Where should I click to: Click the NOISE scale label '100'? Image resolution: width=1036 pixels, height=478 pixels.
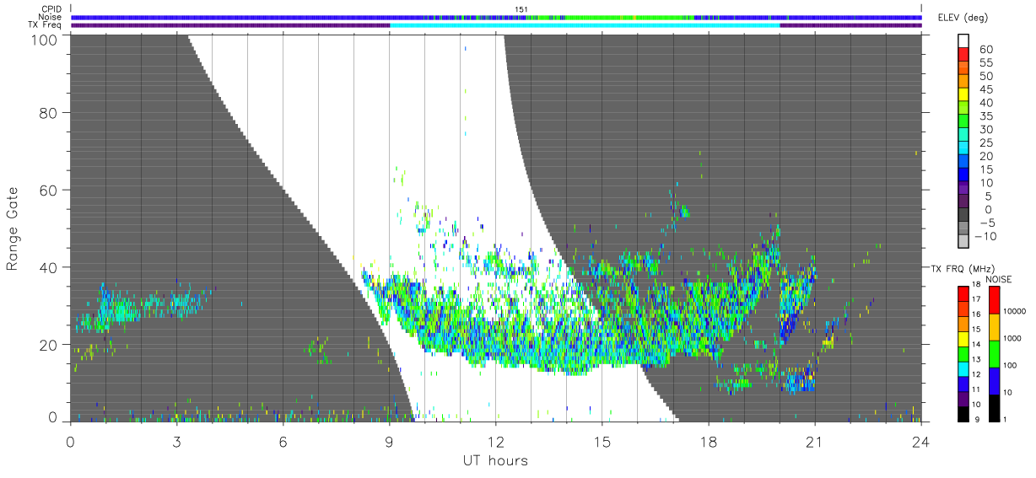coord(1012,365)
